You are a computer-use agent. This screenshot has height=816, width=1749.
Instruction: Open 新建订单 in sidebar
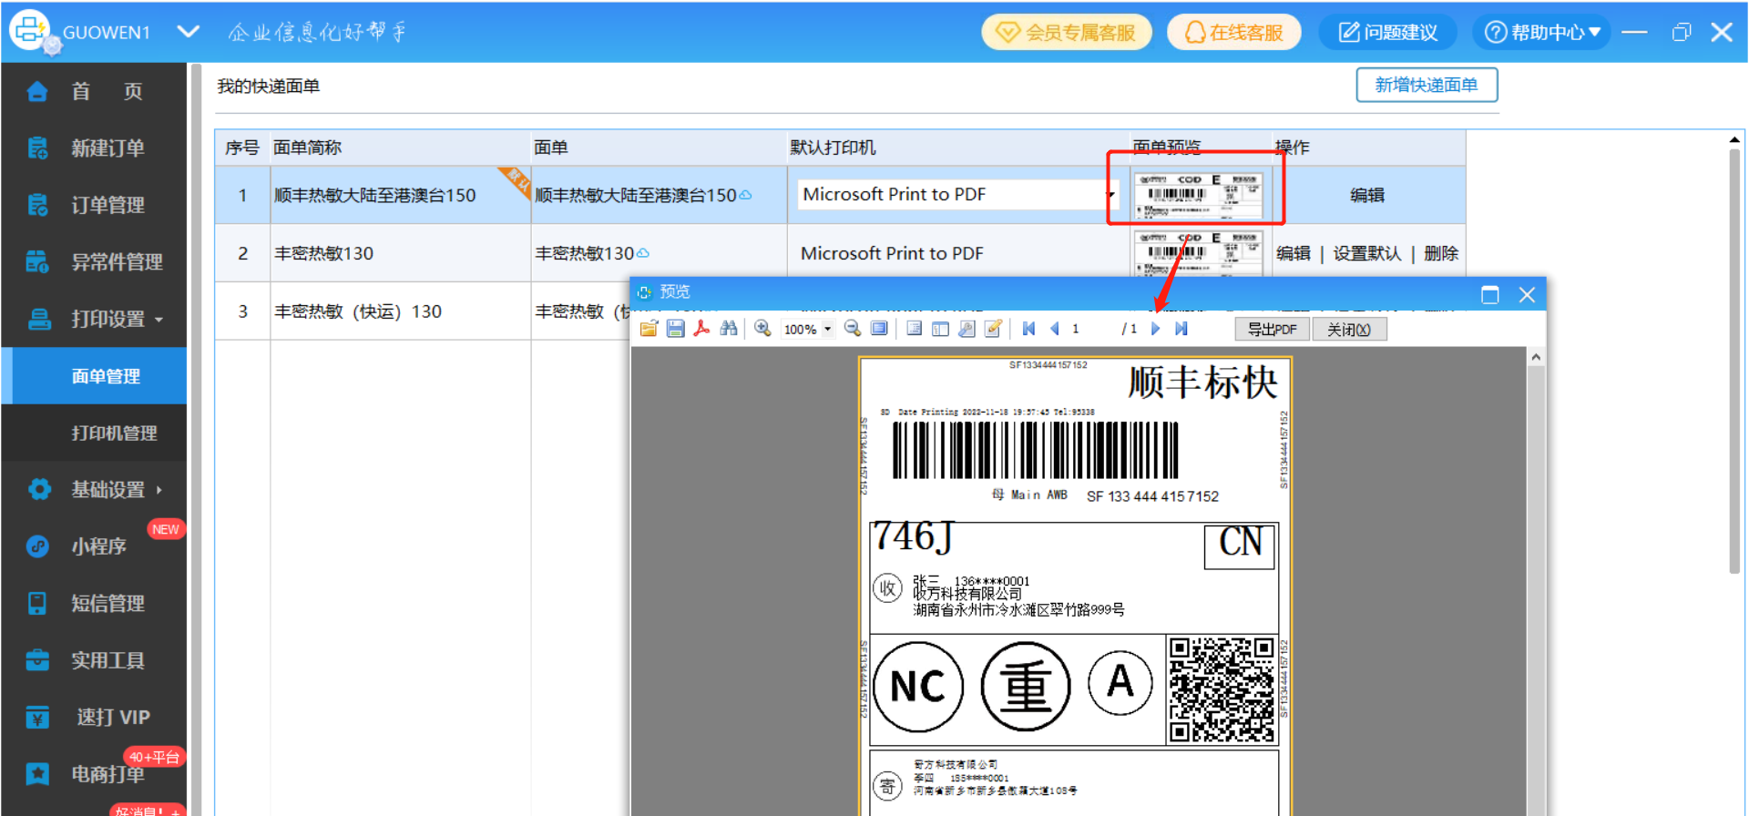pos(94,148)
